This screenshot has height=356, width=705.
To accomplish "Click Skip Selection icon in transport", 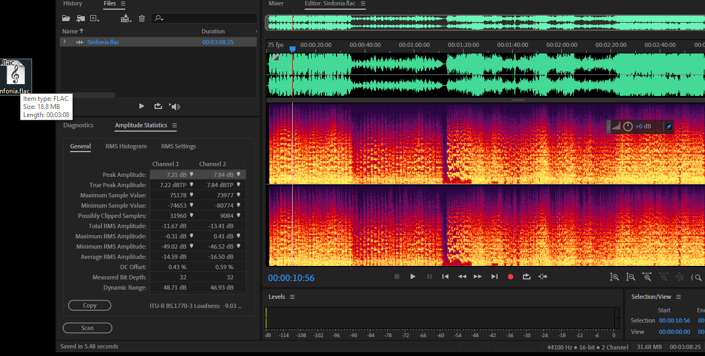I will pos(543,277).
